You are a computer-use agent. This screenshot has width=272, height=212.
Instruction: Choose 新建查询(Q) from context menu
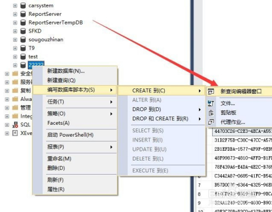tap(75, 80)
